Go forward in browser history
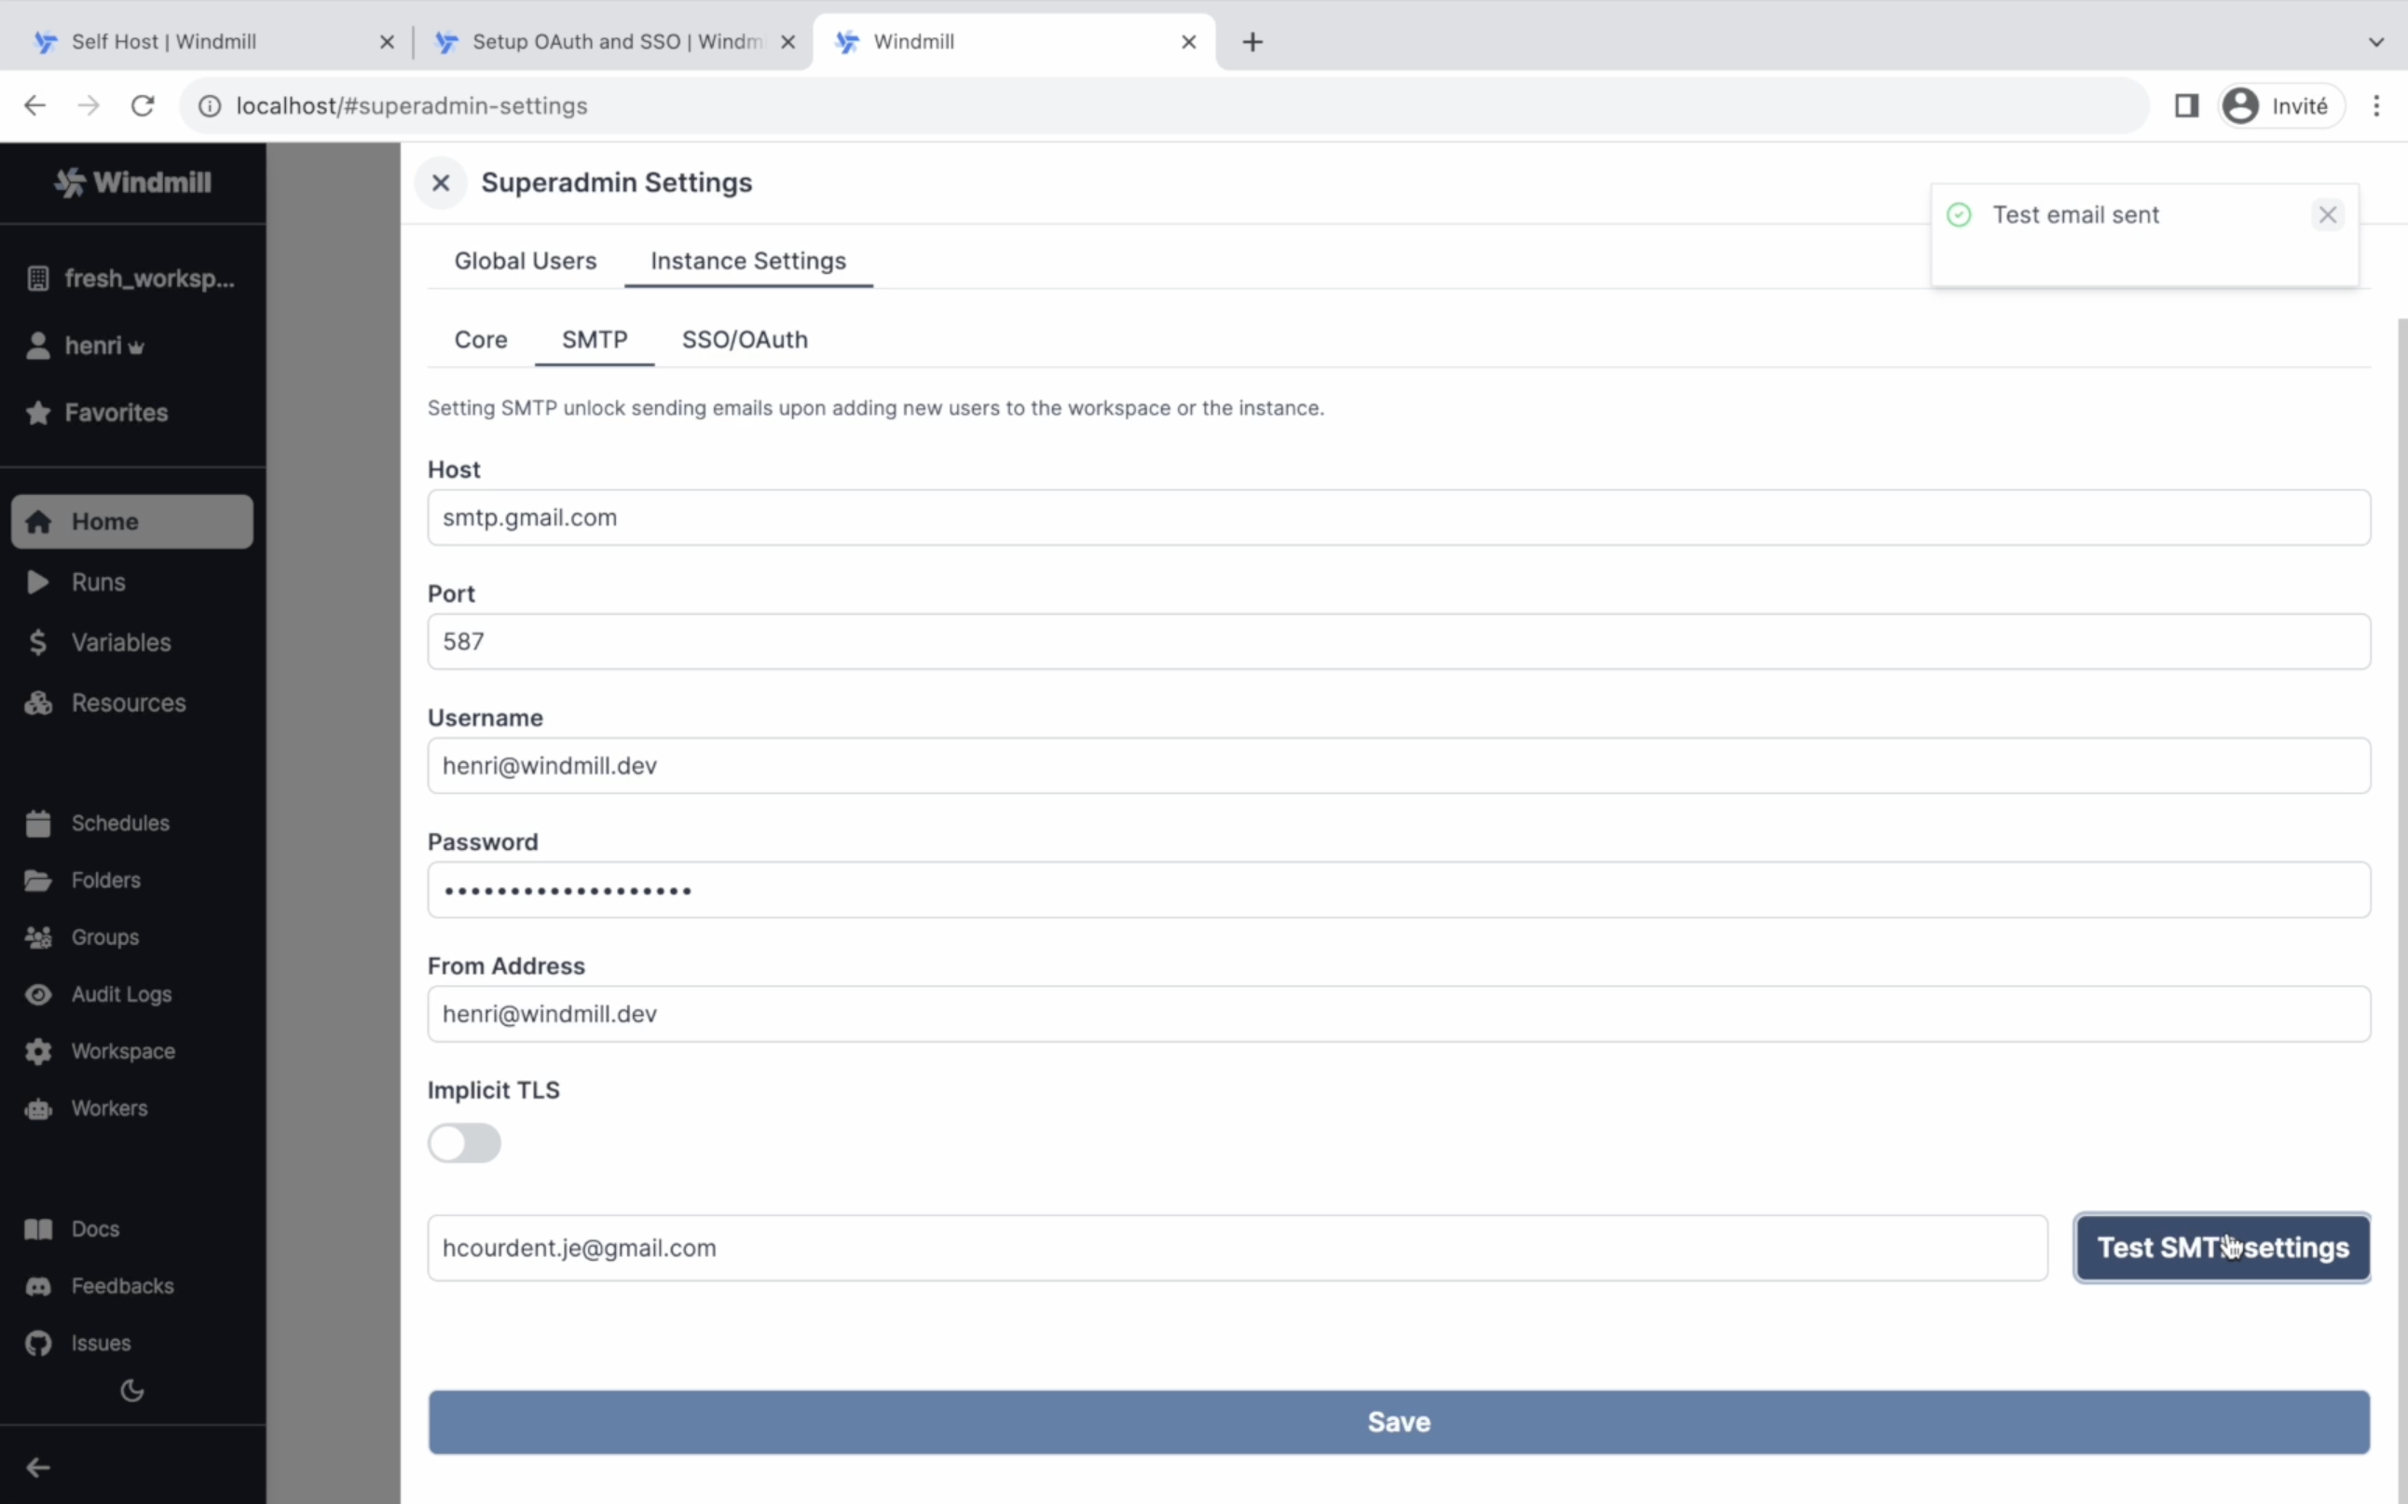2408x1504 pixels. 89,105
